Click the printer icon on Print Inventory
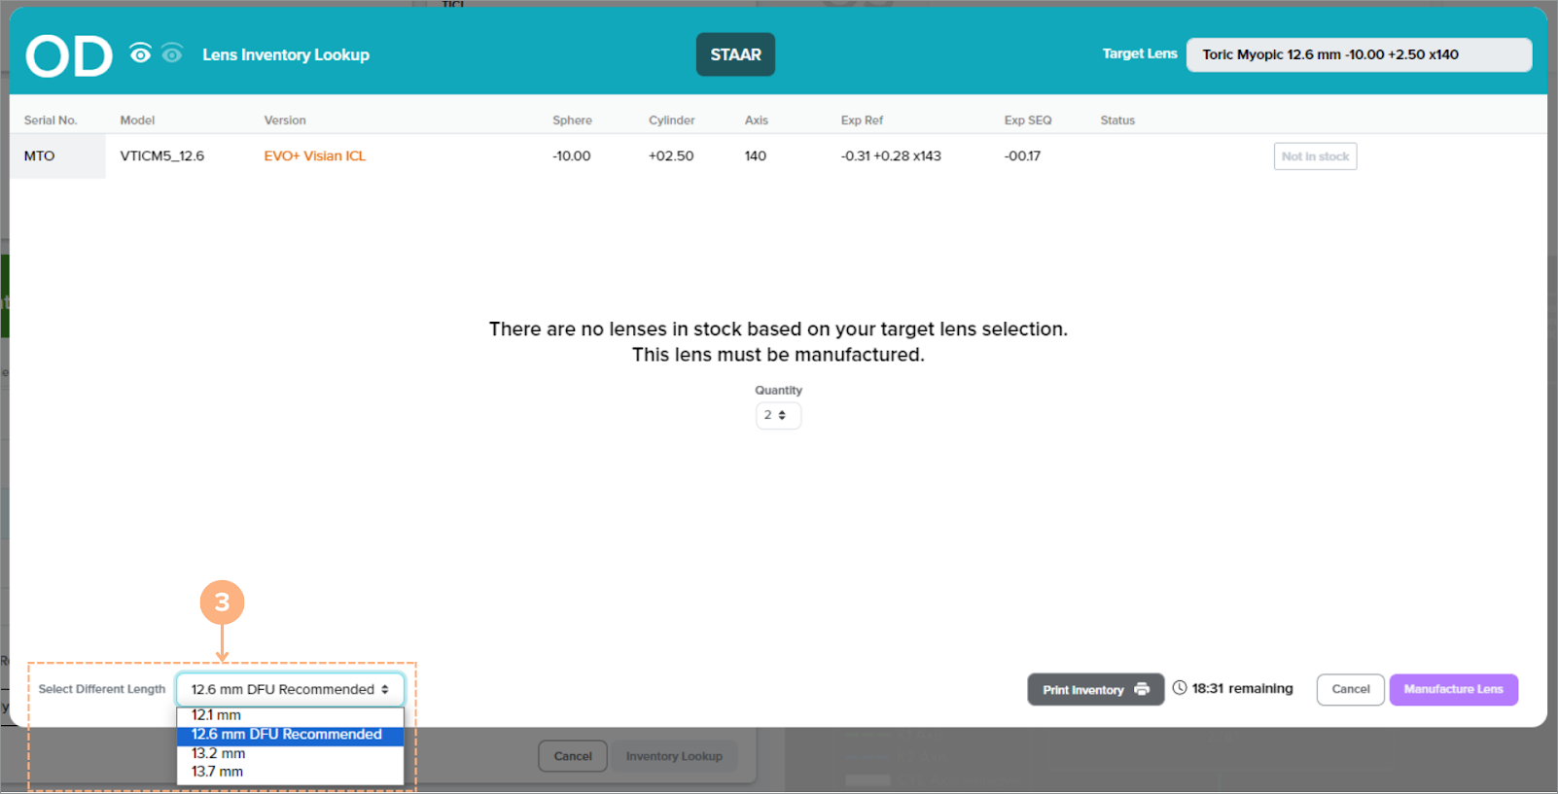Screen dimensions: 1558x794 coord(1142,689)
